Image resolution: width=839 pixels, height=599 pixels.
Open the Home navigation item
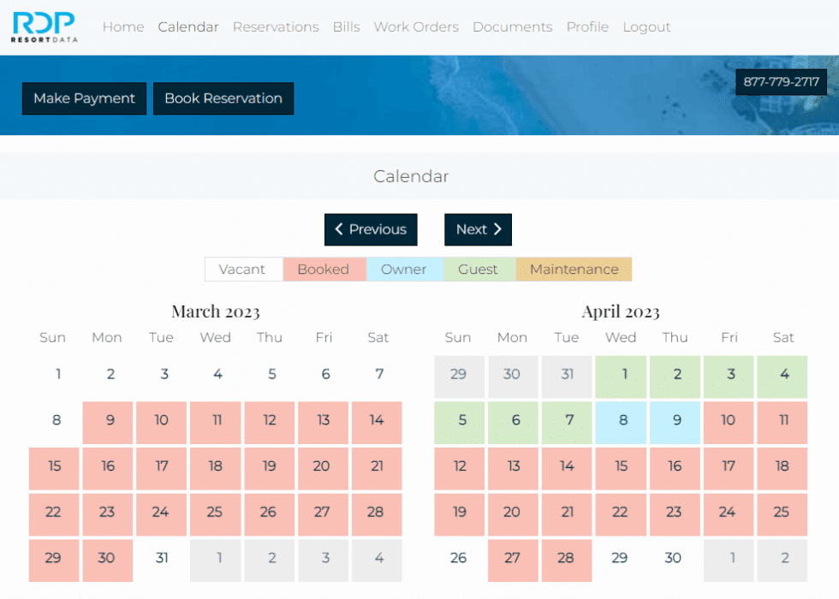pos(122,27)
